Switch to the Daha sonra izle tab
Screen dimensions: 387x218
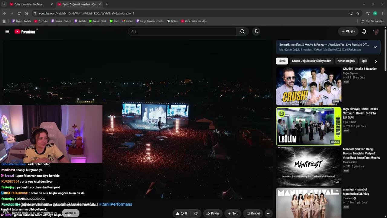click(x=28, y=4)
